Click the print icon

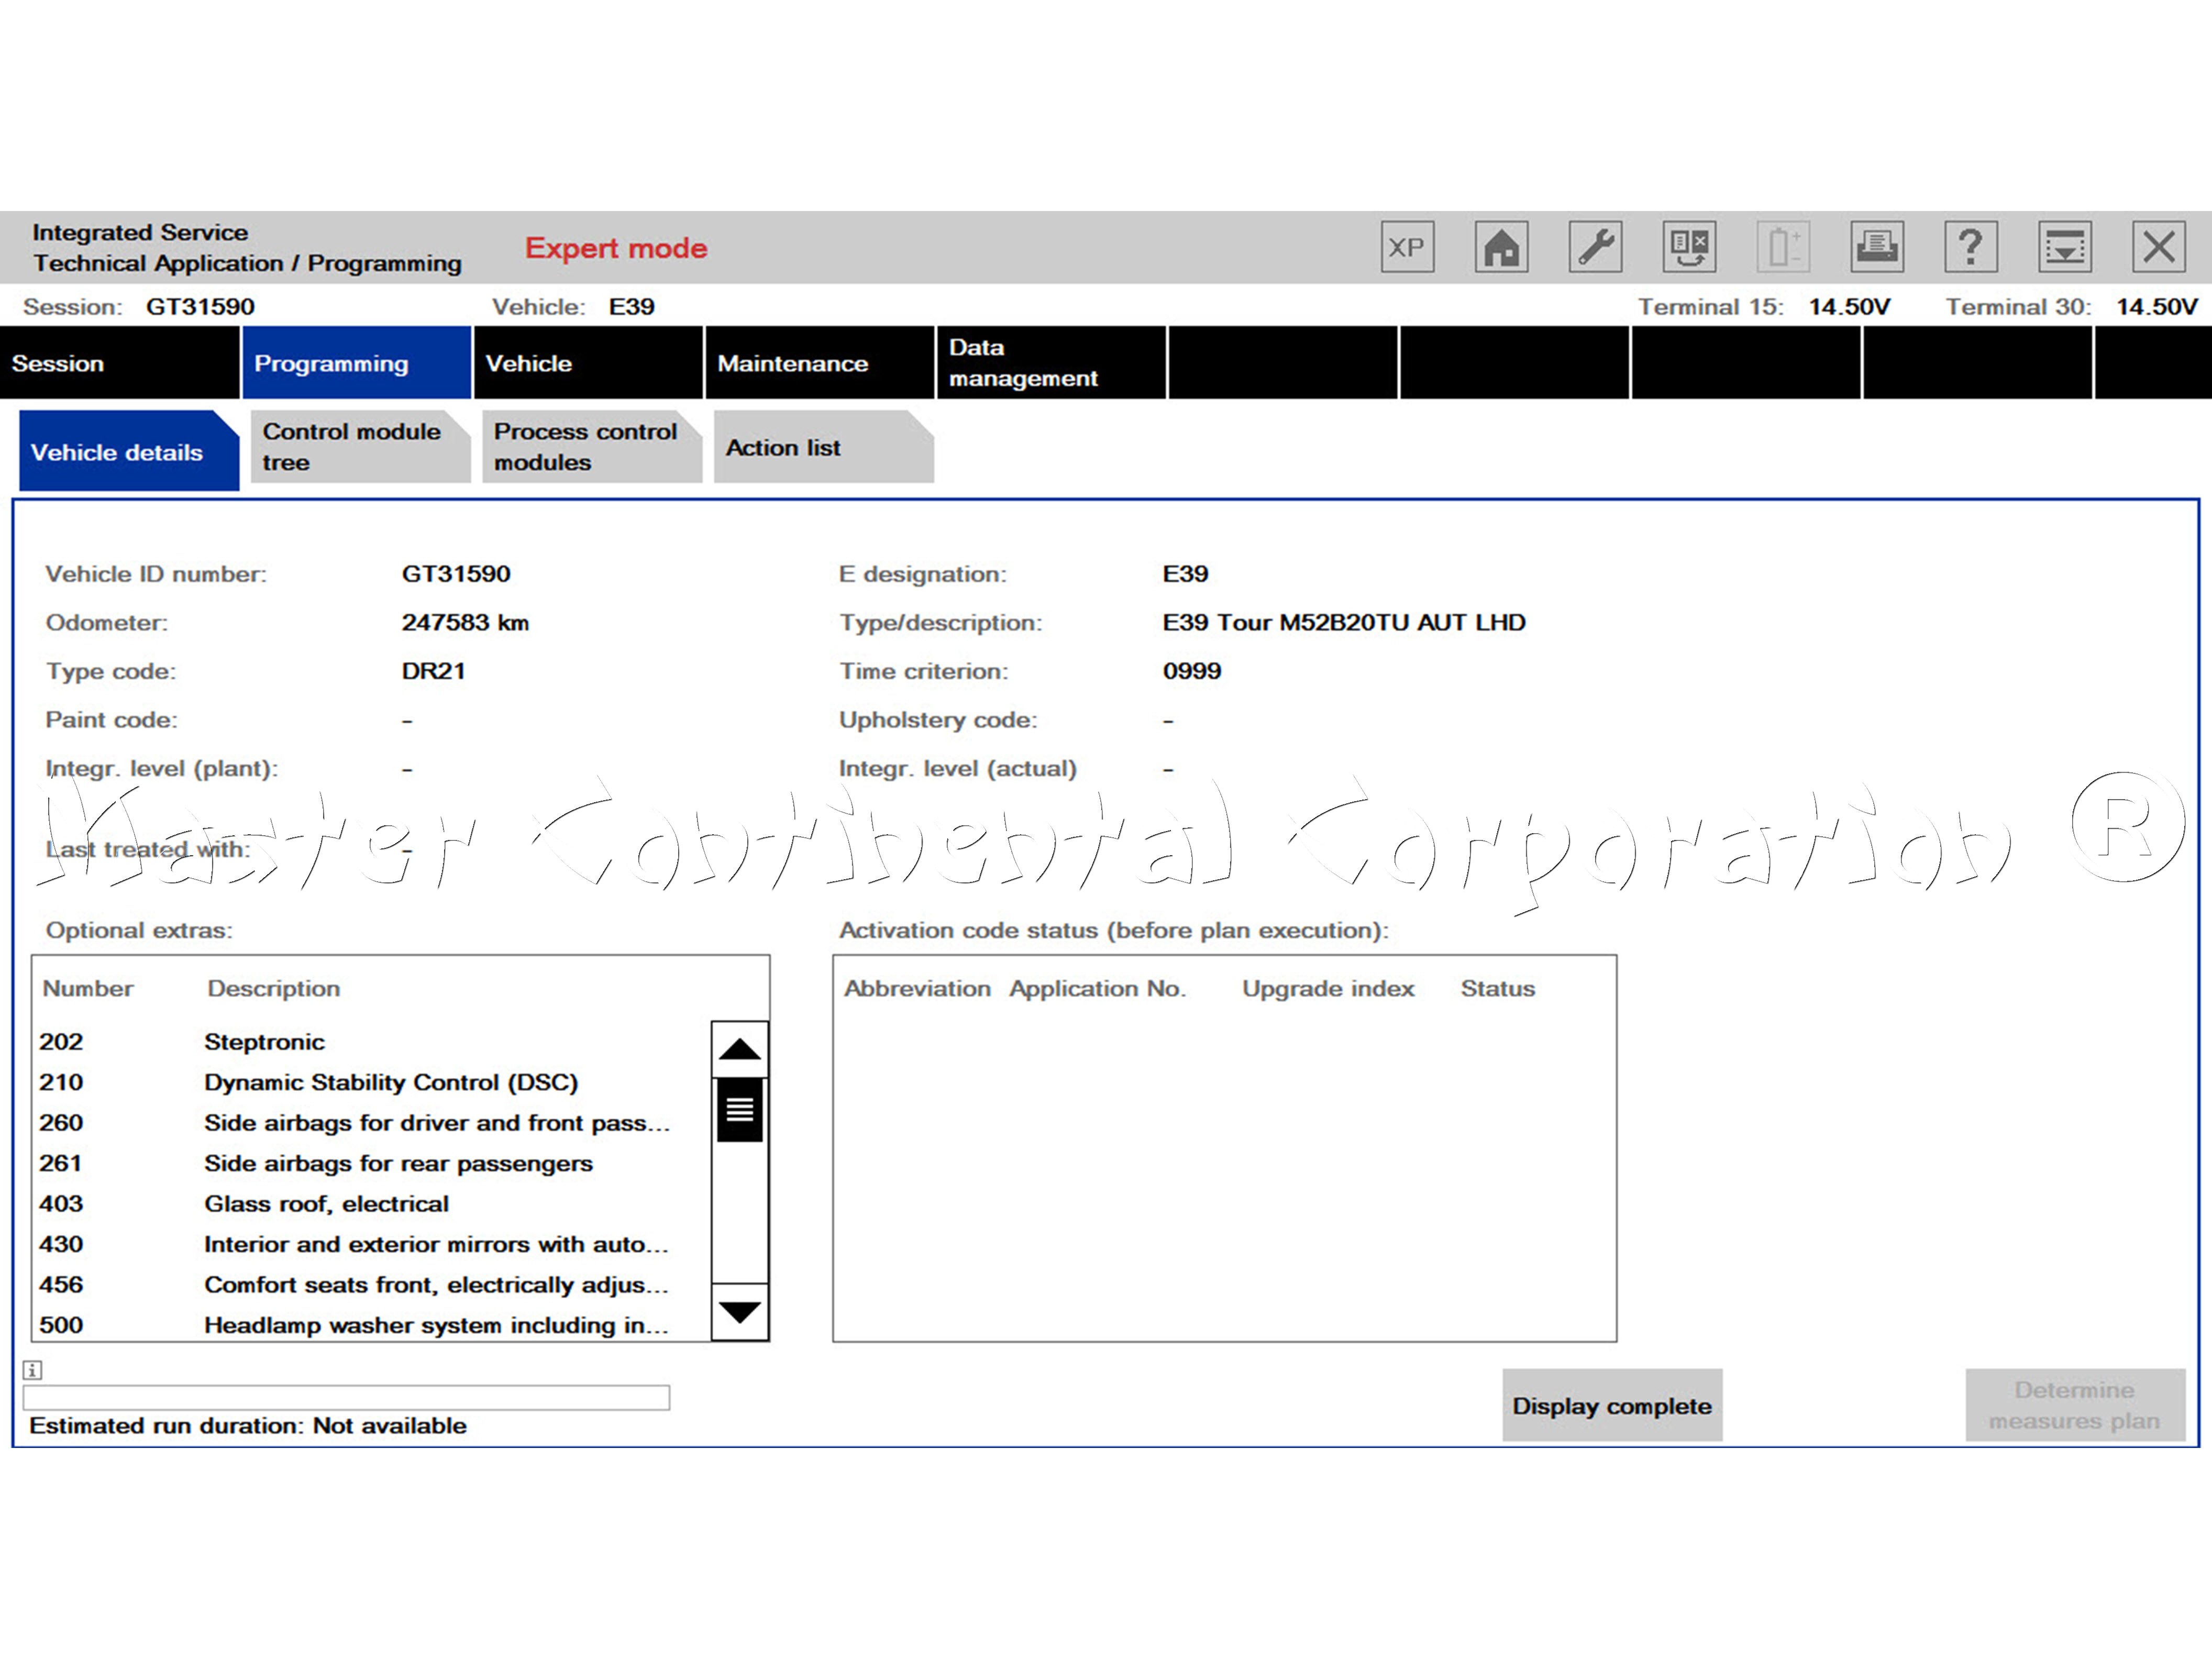tap(1877, 247)
